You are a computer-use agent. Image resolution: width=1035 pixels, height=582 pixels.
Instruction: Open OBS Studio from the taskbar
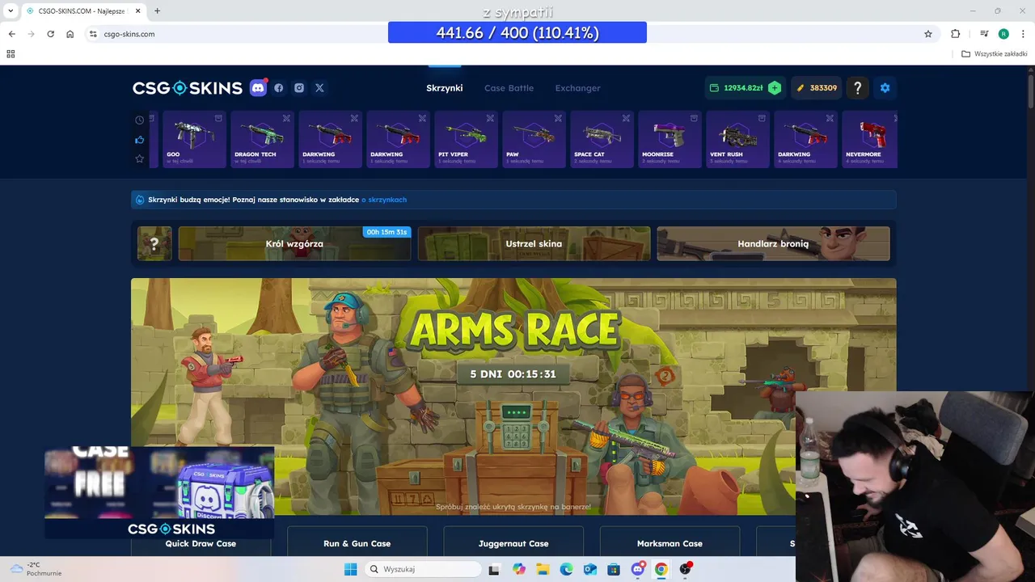[x=686, y=569]
